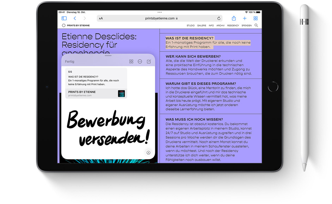
Task: Tap the forward navigation arrow
Action: coord(84,18)
